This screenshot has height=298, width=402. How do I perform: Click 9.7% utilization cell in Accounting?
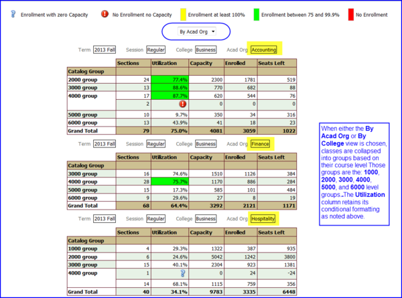pyautogui.click(x=170, y=115)
